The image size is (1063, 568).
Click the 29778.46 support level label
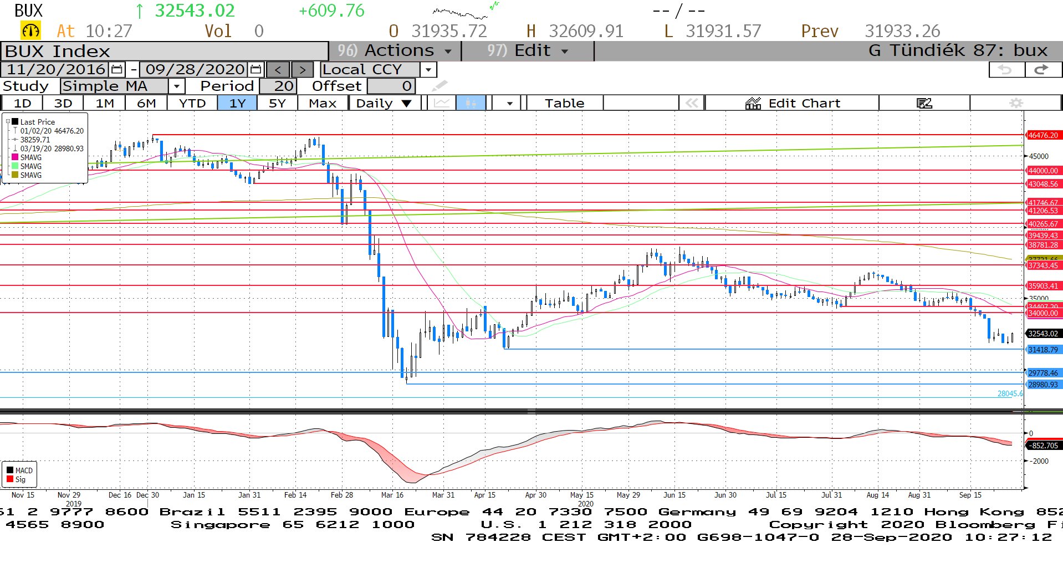tap(1043, 373)
